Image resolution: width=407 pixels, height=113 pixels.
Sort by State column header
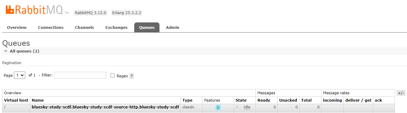point(241,100)
